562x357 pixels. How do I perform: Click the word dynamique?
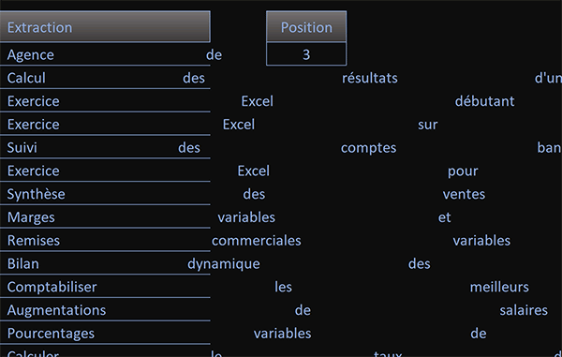pos(224,264)
